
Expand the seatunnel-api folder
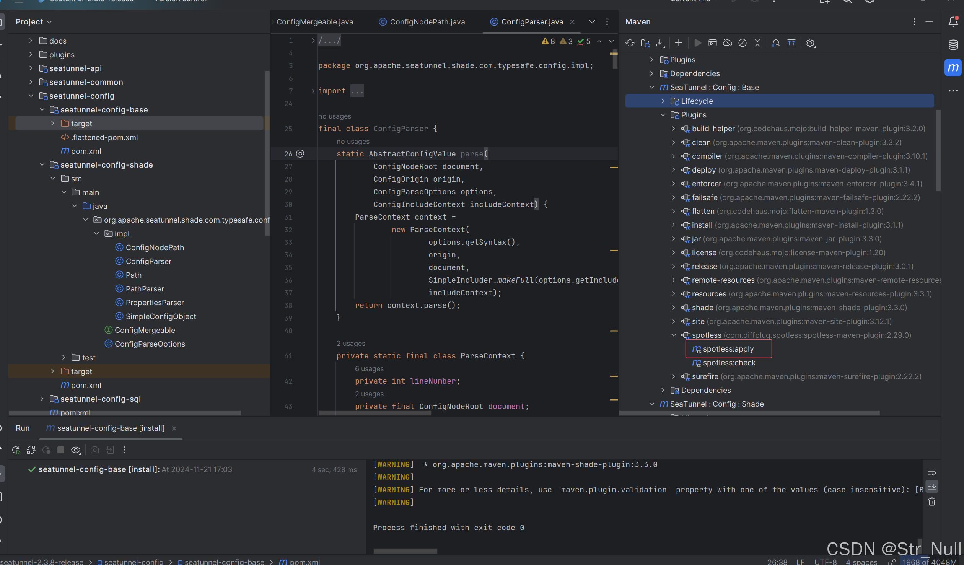click(x=31, y=68)
